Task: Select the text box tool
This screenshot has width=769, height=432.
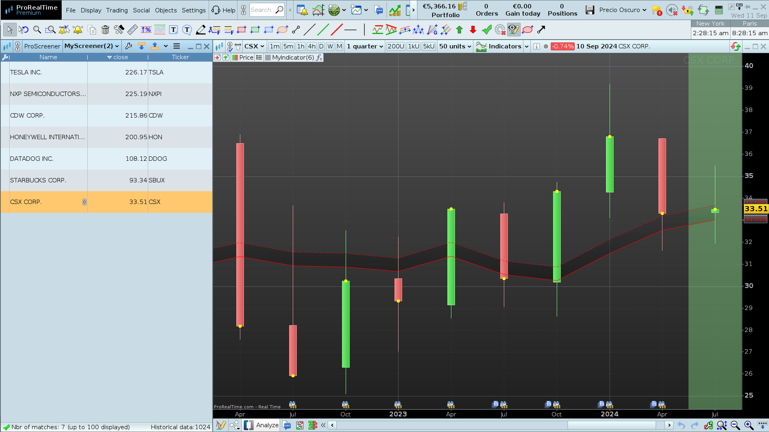Action: point(173,30)
